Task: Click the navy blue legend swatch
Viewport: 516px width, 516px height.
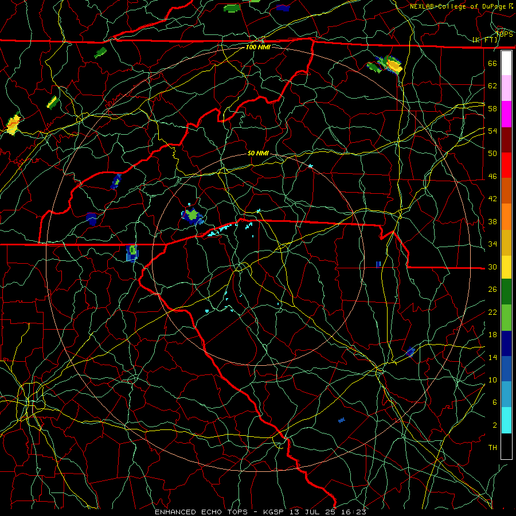Action: [x=506, y=343]
